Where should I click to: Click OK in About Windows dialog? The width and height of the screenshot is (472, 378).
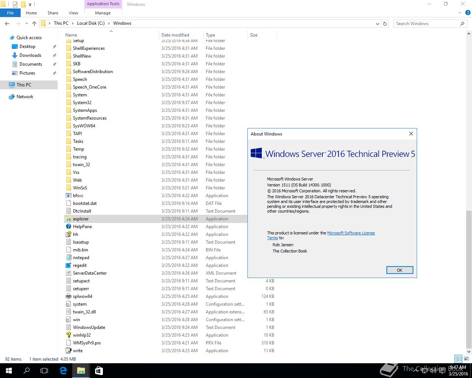tap(399, 270)
